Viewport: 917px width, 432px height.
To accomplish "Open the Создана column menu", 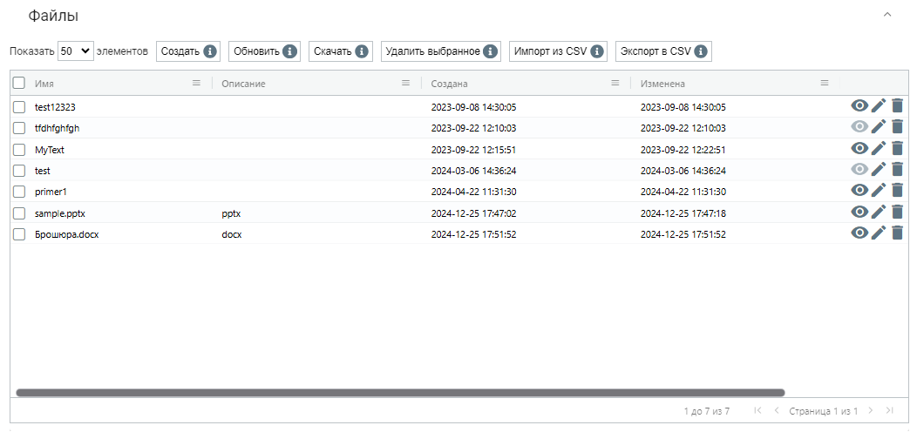I will click(615, 83).
